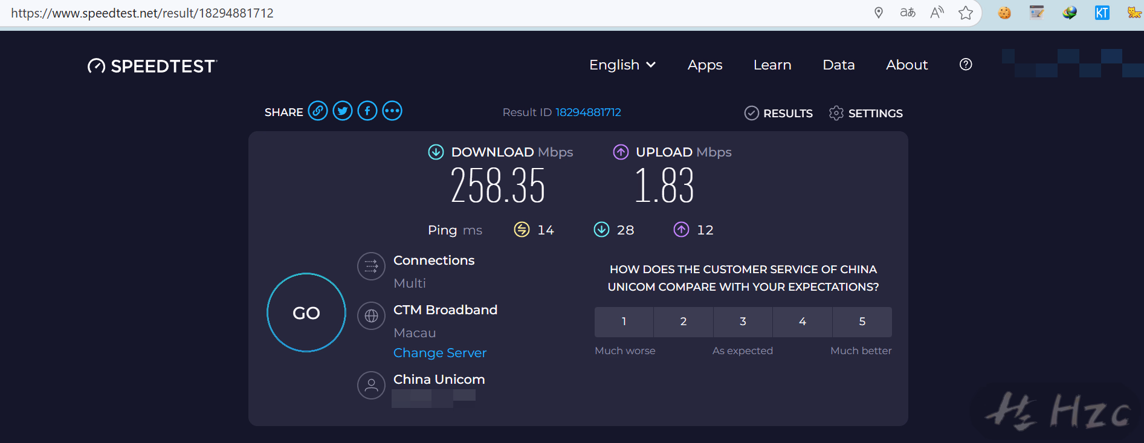Click the browser address bar URL

click(142, 13)
